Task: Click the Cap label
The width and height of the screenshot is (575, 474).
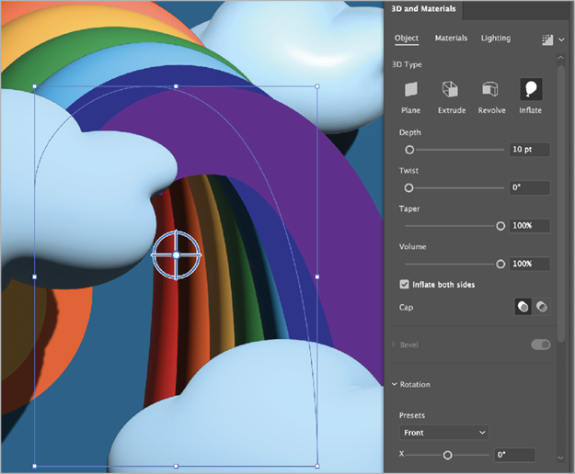Action: pyautogui.click(x=406, y=307)
